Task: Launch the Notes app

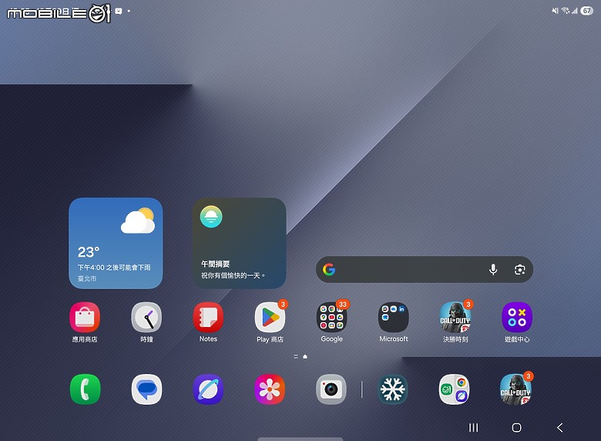Action: click(208, 317)
